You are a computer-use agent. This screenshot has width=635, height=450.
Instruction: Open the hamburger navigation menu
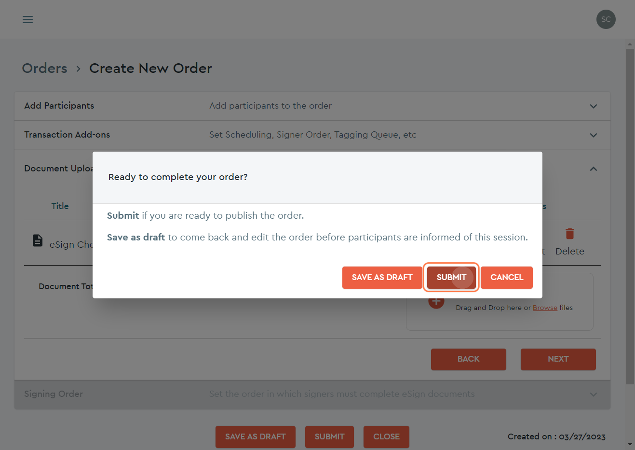[27, 19]
